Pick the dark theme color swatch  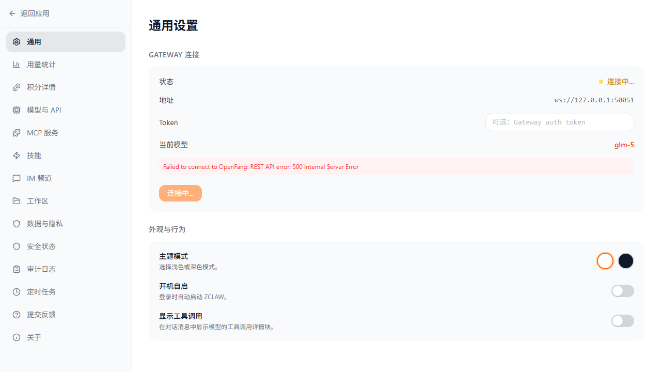pos(625,261)
